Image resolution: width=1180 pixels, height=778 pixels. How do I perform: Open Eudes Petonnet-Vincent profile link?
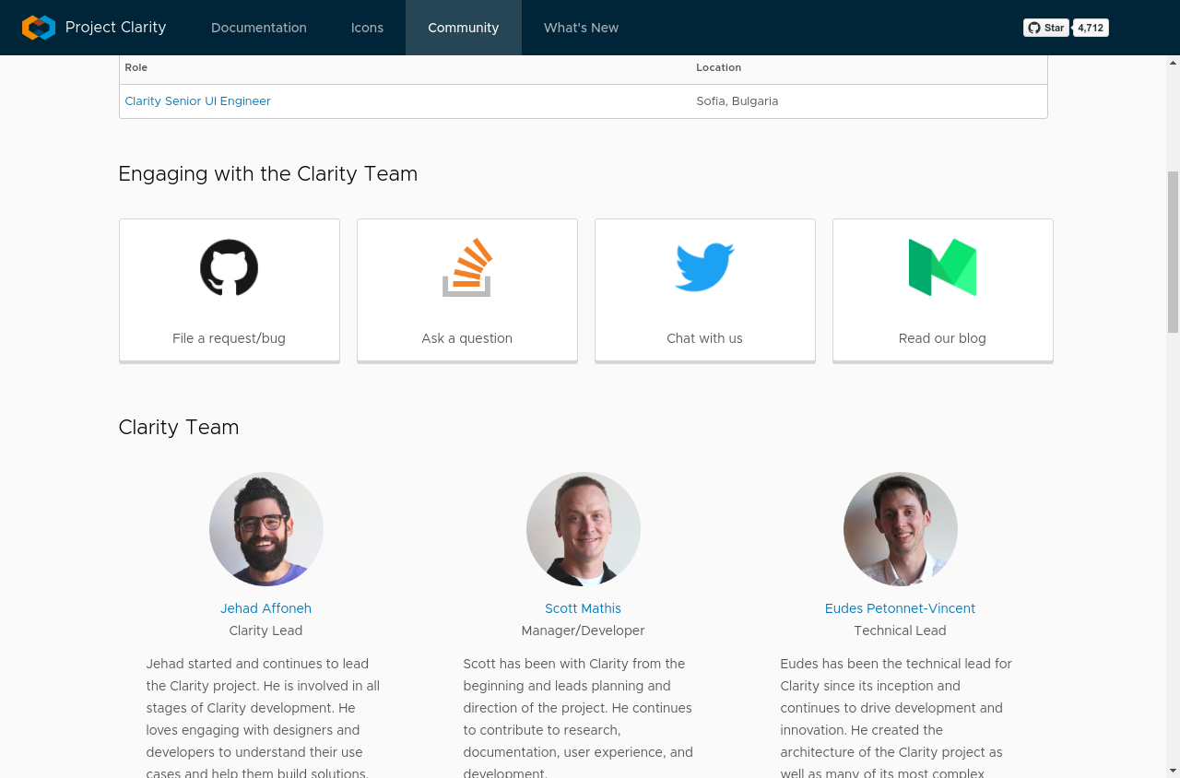point(900,608)
